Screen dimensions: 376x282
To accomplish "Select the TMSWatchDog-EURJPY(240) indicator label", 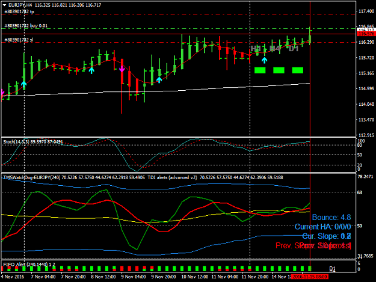I will tap(32, 177).
